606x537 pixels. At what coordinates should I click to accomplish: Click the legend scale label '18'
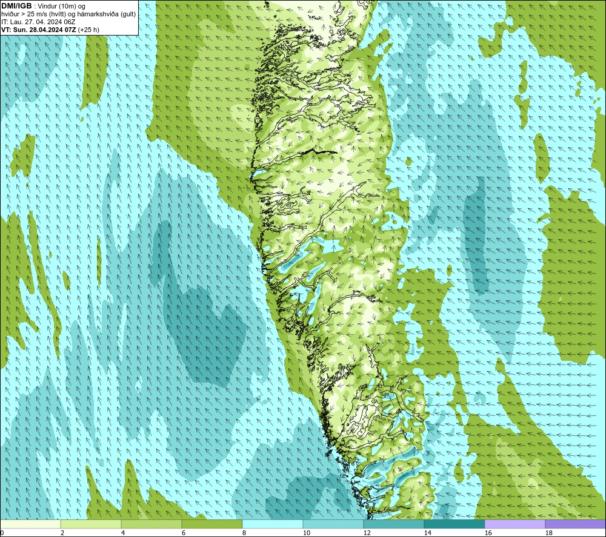click(548, 533)
